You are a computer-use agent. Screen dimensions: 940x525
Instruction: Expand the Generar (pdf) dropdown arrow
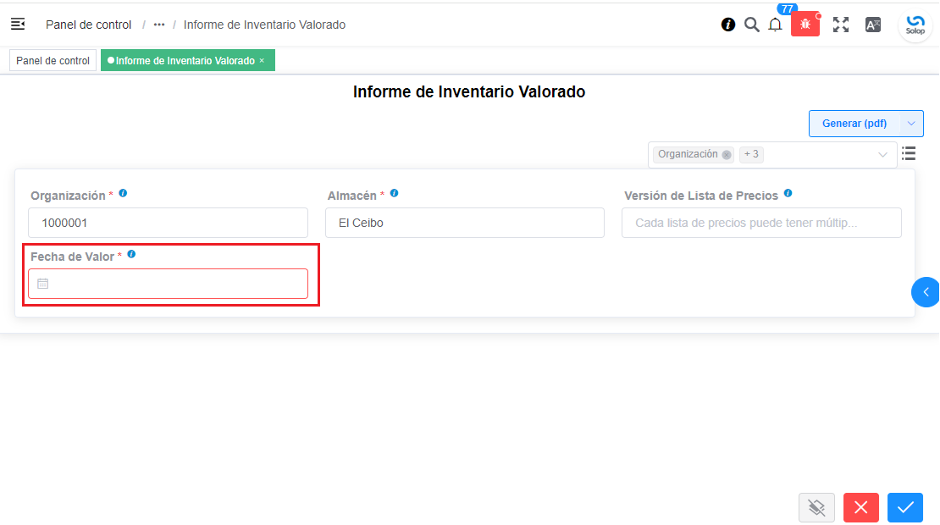pos(911,124)
